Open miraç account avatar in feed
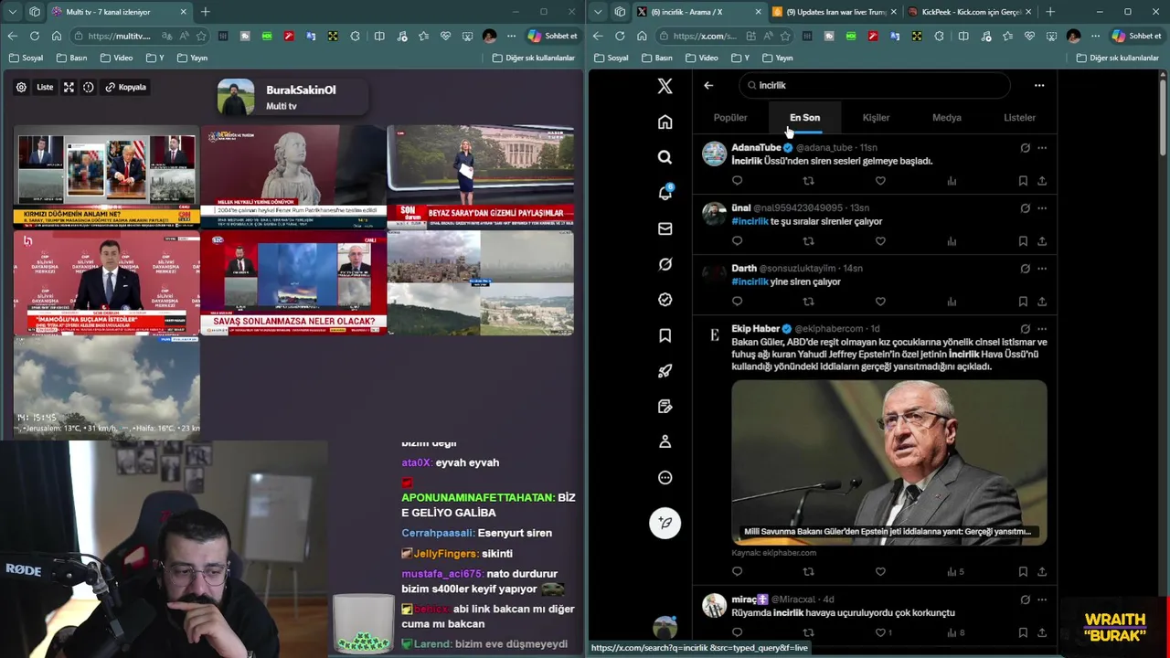Screen dimensions: 1170x658 (x=714, y=605)
